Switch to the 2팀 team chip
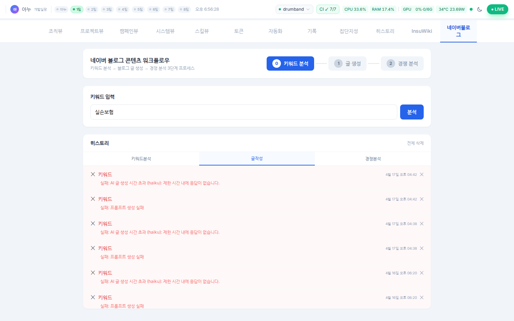Viewport: 514px width, 321px height. click(x=92, y=9)
